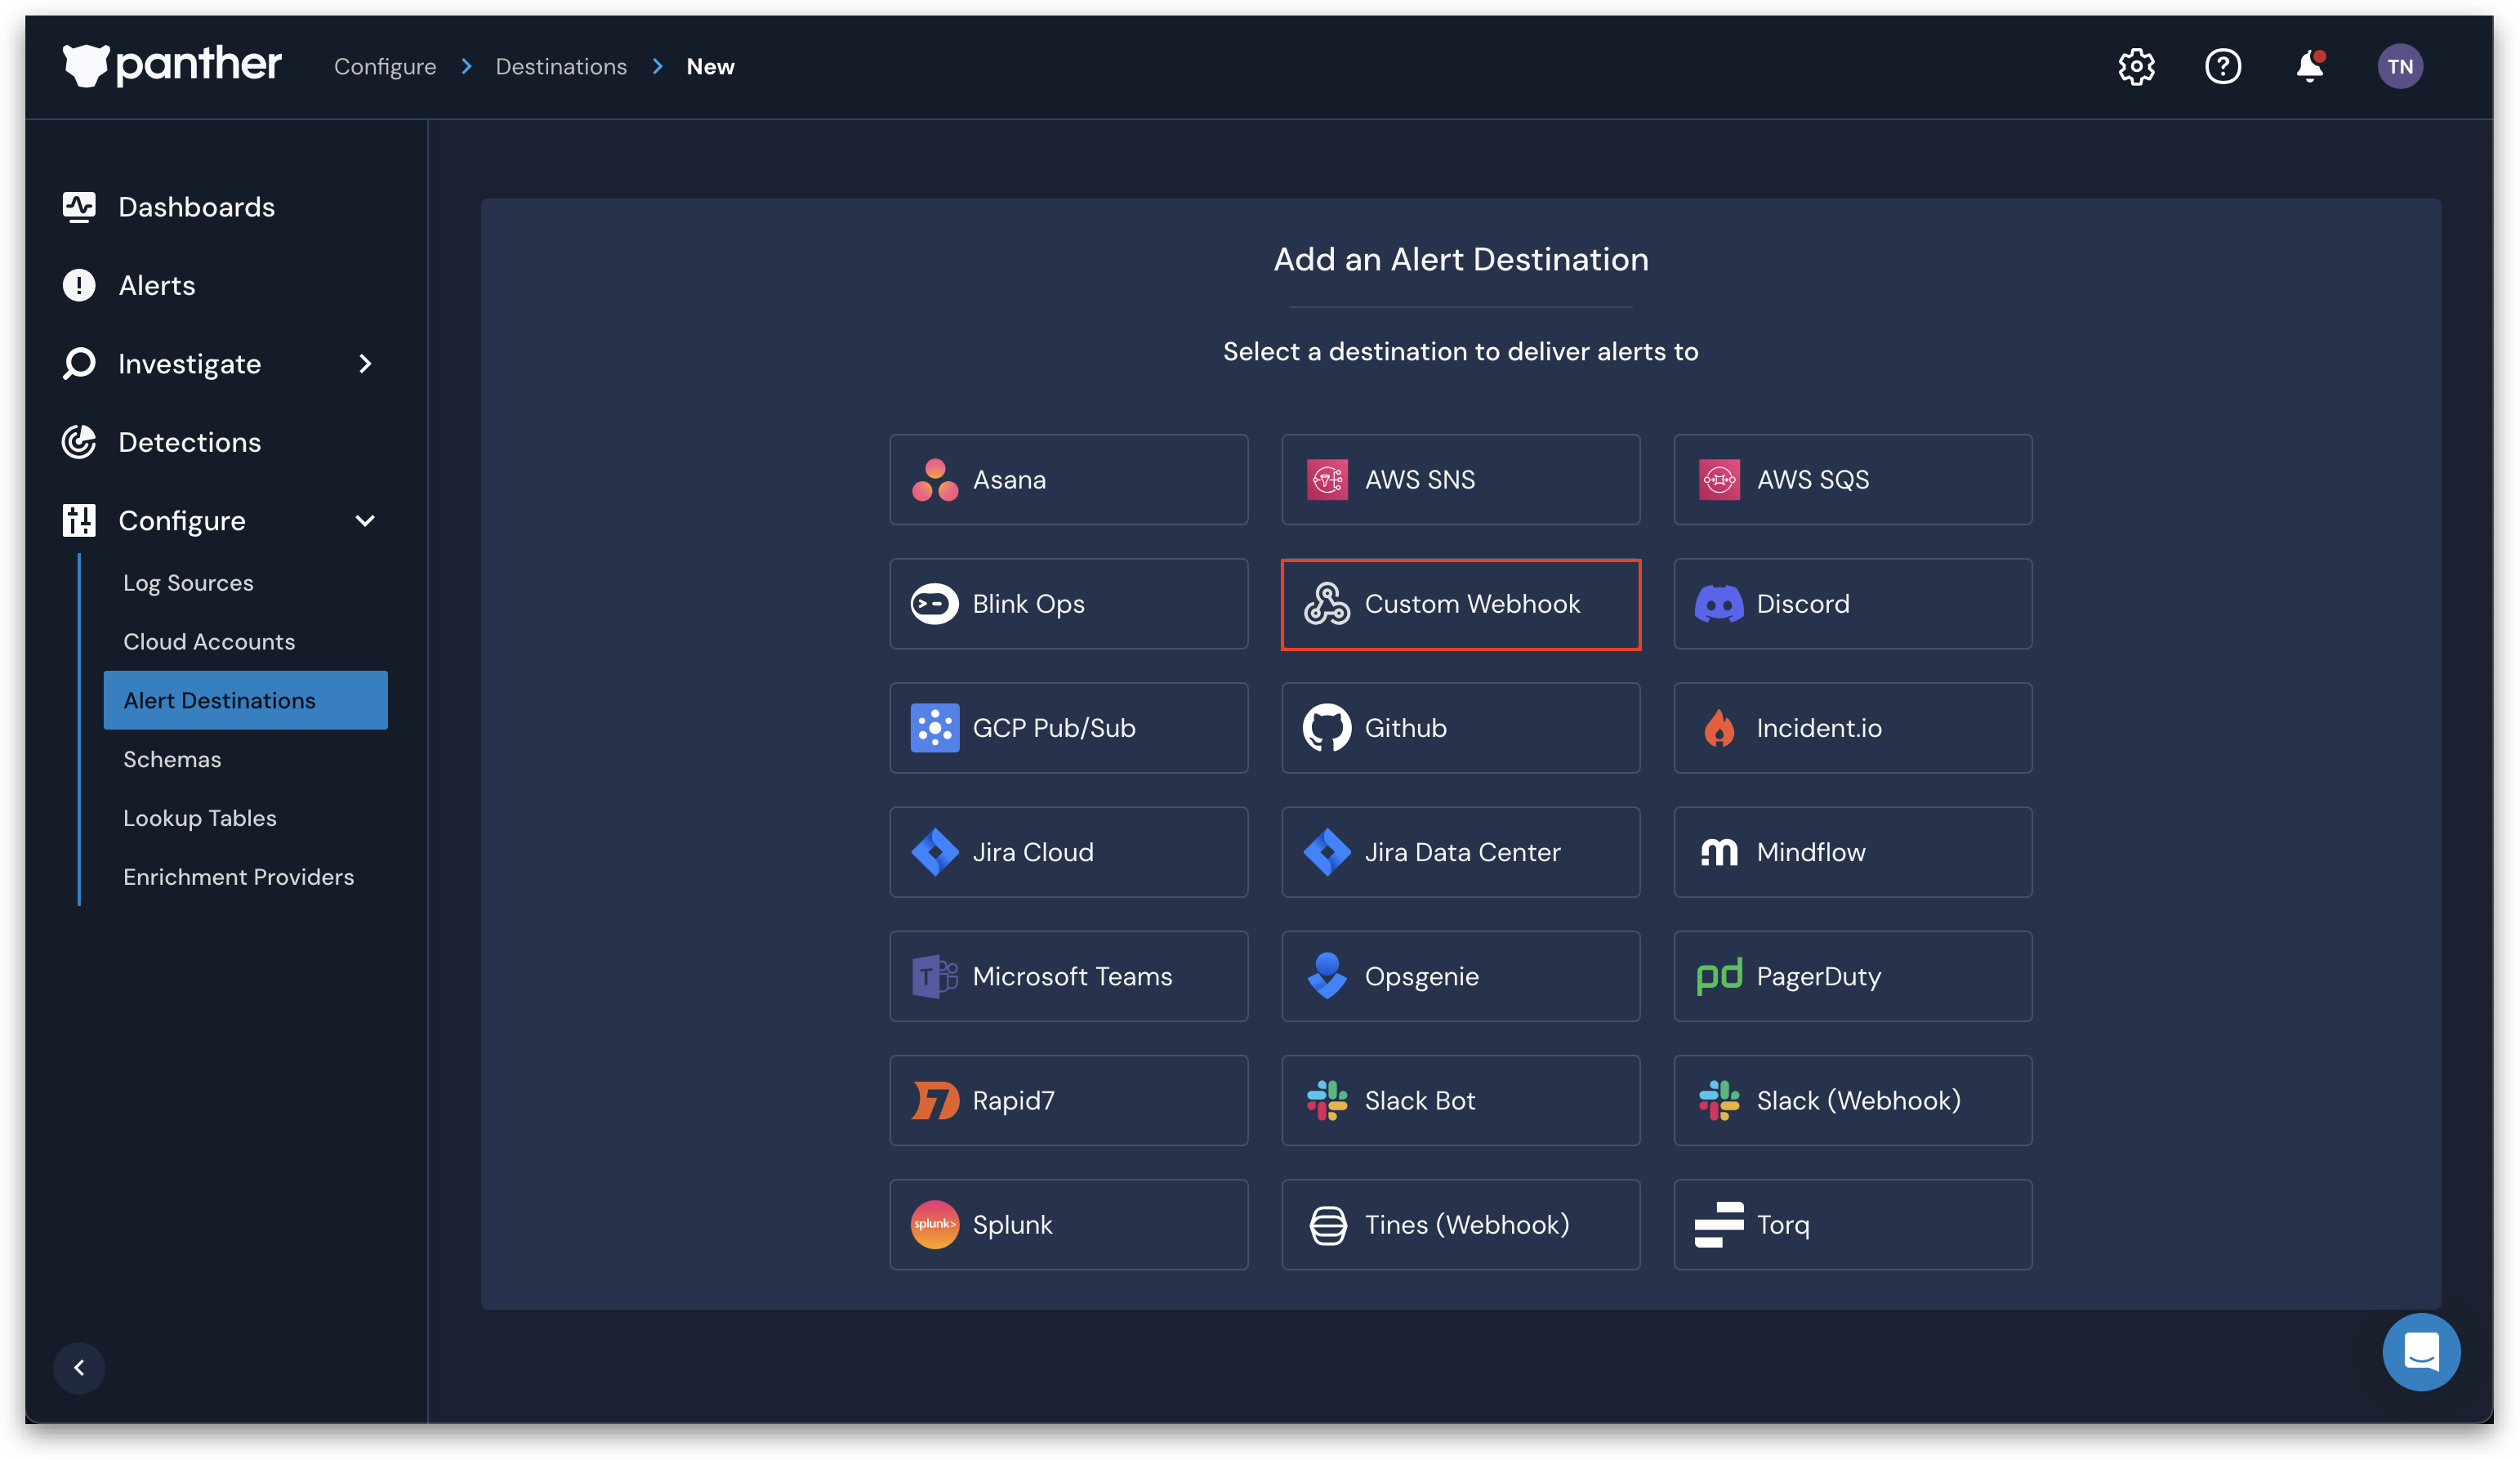Open Log Sources in sidebar
Image resolution: width=2520 pixels, height=1460 pixels.
point(188,583)
